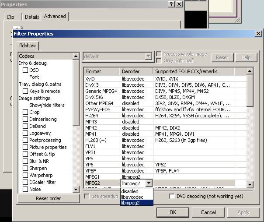
Task: Select the ffdshow tab
Action: (x=28, y=45)
